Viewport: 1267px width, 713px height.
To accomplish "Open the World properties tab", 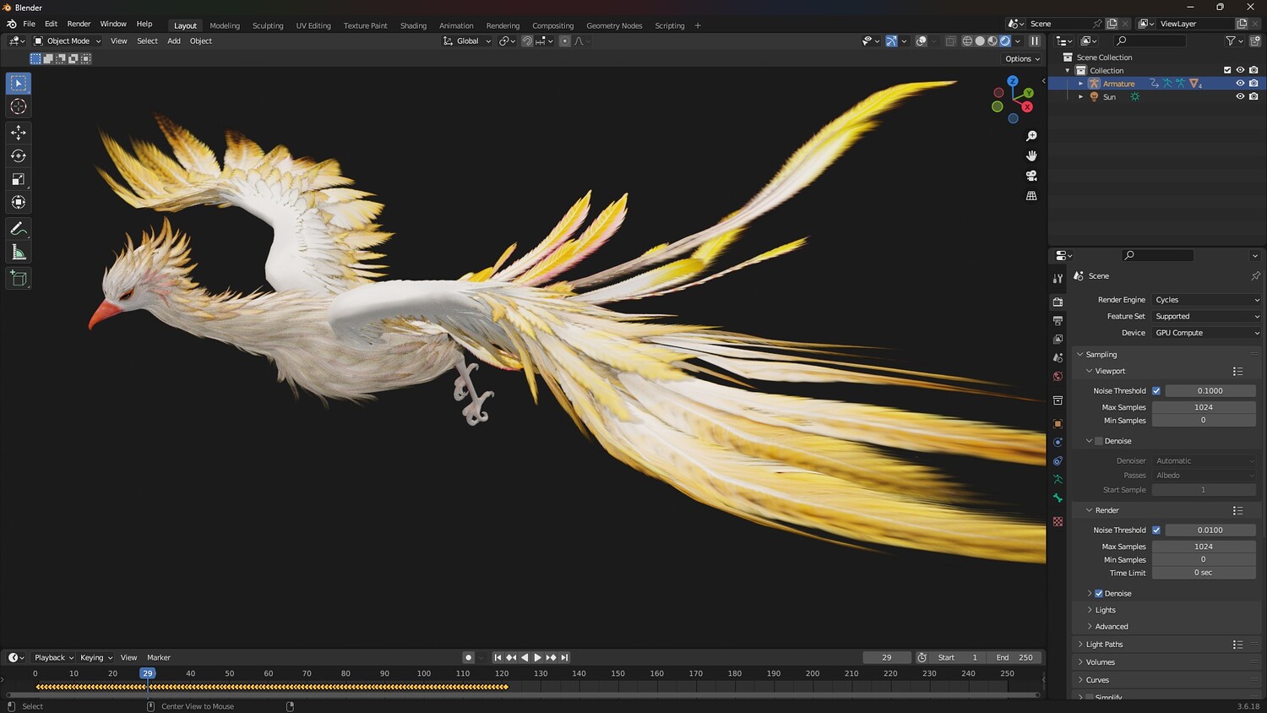I will pyautogui.click(x=1058, y=377).
